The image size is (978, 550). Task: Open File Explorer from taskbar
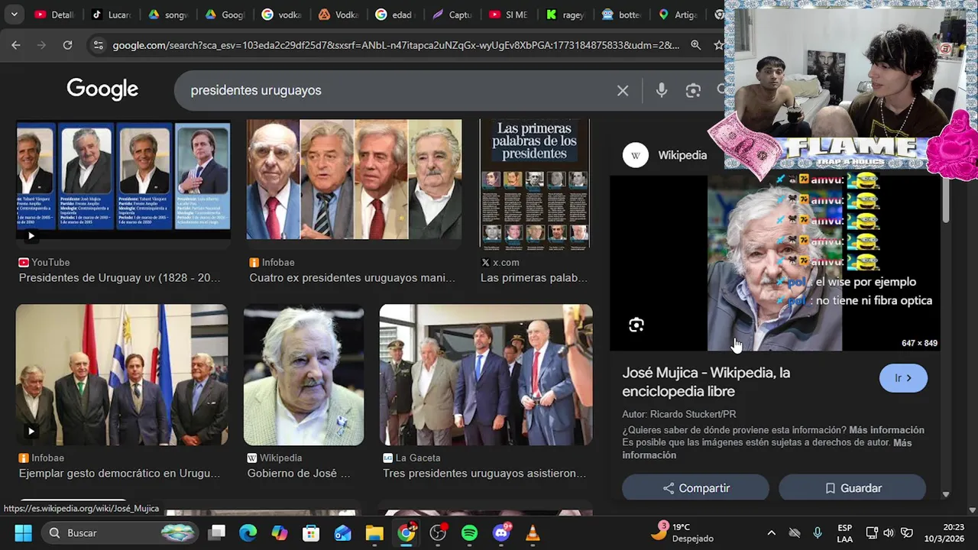coord(374,532)
